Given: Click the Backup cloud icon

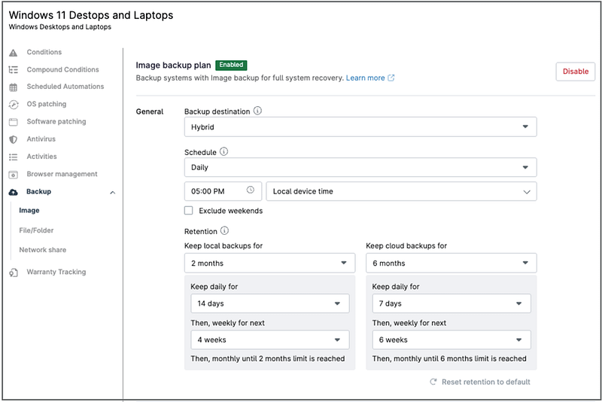Looking at the screenshot, I should click(x=13, y=192).
